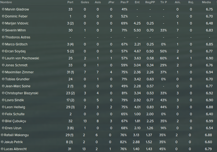Image resolution: width=217 pixels, height=152 pixels.
Task: Sort table by Goles column header
Action: [85, 2]
